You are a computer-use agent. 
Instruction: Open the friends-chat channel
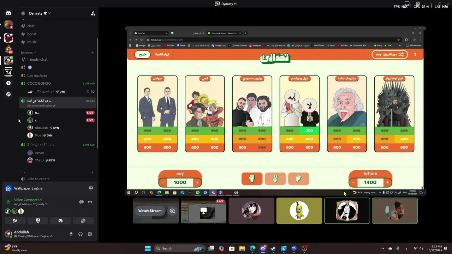[58, 59]
